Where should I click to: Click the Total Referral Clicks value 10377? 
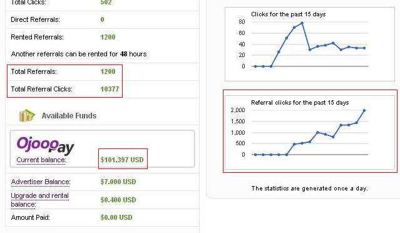110,89
